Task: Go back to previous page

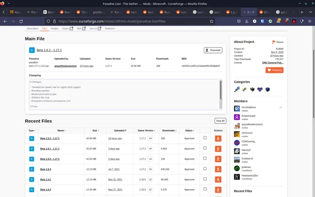Action: [5, 21]
